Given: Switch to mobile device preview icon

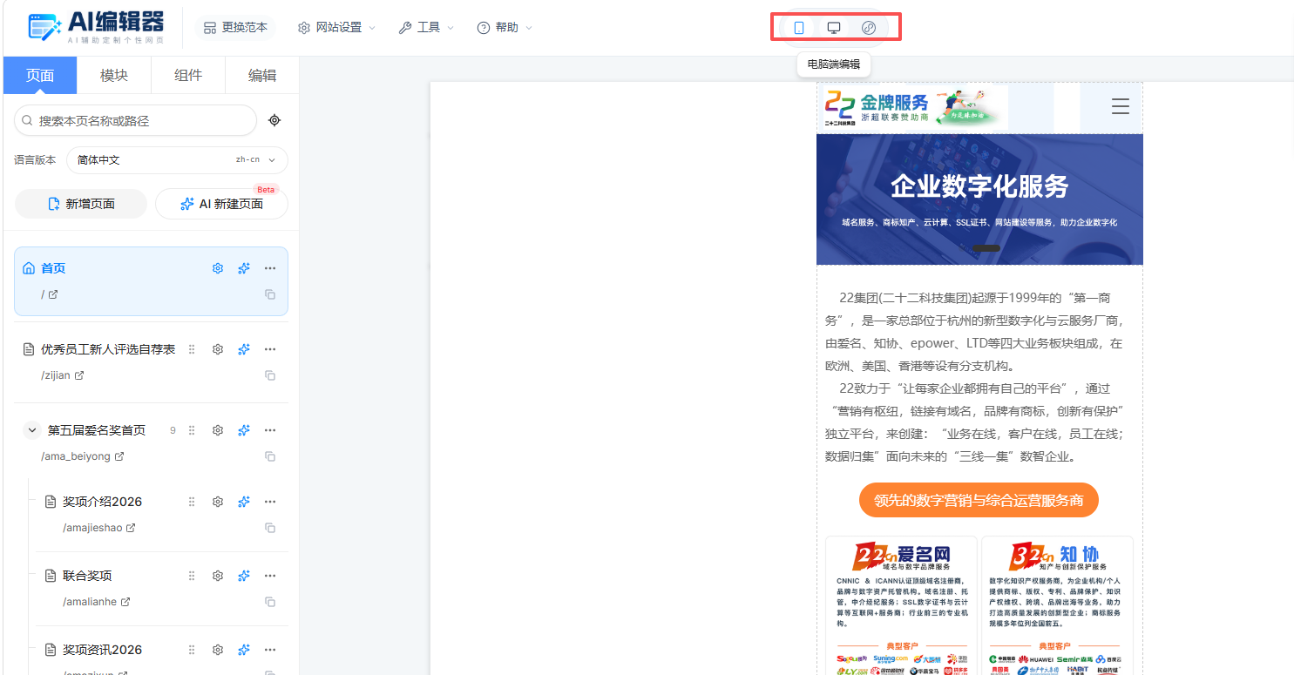Looking at the screenshot, I should coord(799,28).
